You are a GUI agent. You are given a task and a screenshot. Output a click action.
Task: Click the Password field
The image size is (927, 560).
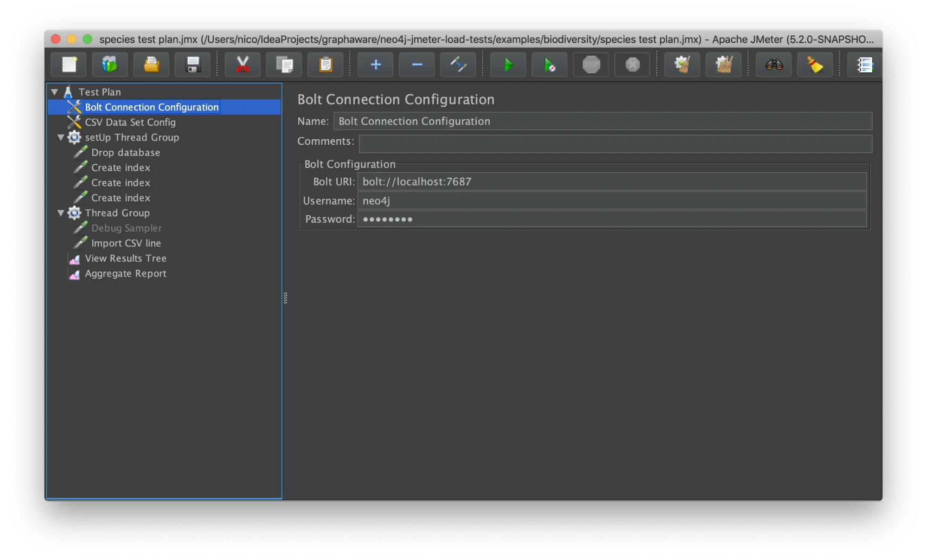click(x=612, y=219)
